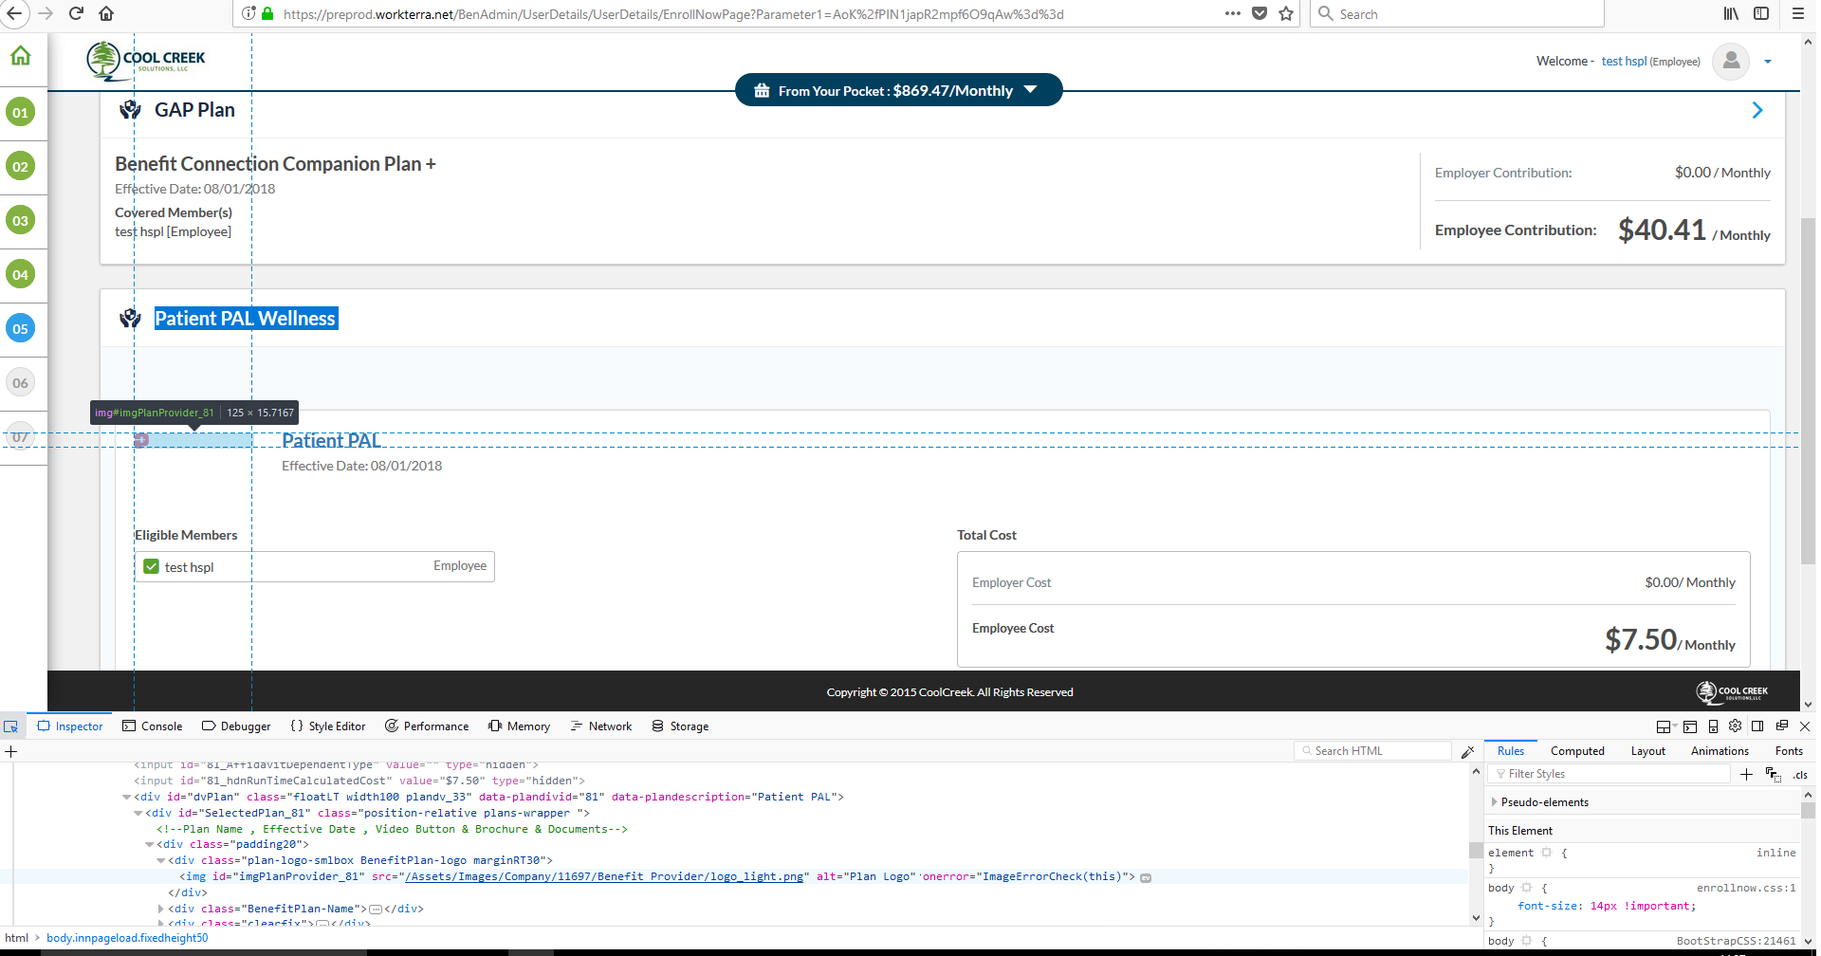This screenshot has width=1821, height=956.
Task: Go to browser home page icon
Action: [106, 13]
